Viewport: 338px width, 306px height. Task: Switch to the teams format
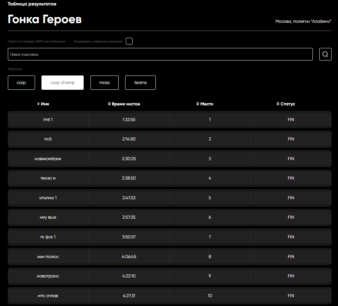tap(140, 83)
